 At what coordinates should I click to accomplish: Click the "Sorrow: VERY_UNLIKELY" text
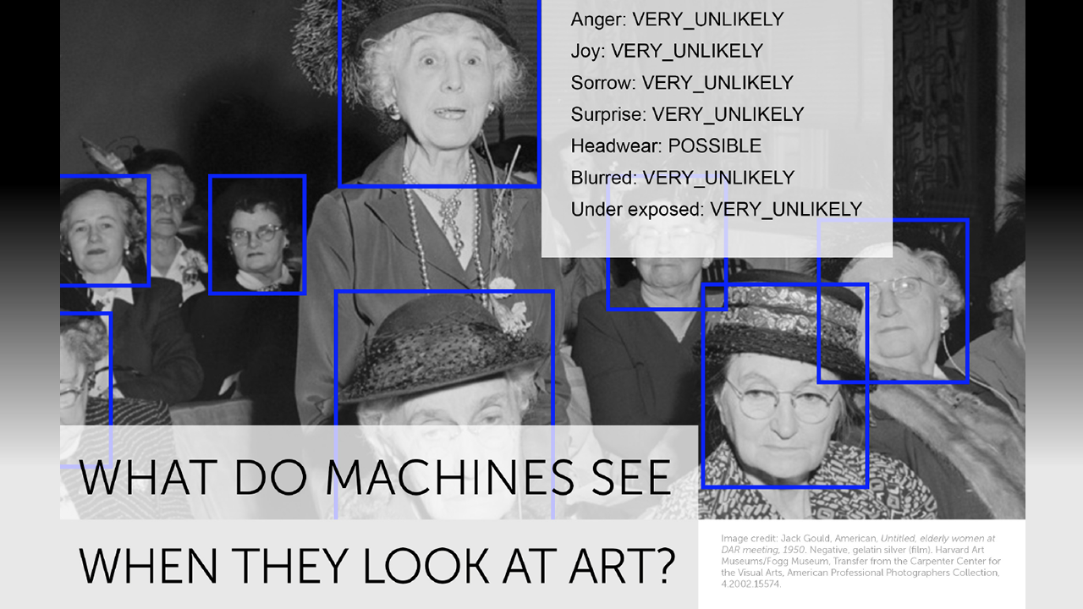[x=682, y=83]
